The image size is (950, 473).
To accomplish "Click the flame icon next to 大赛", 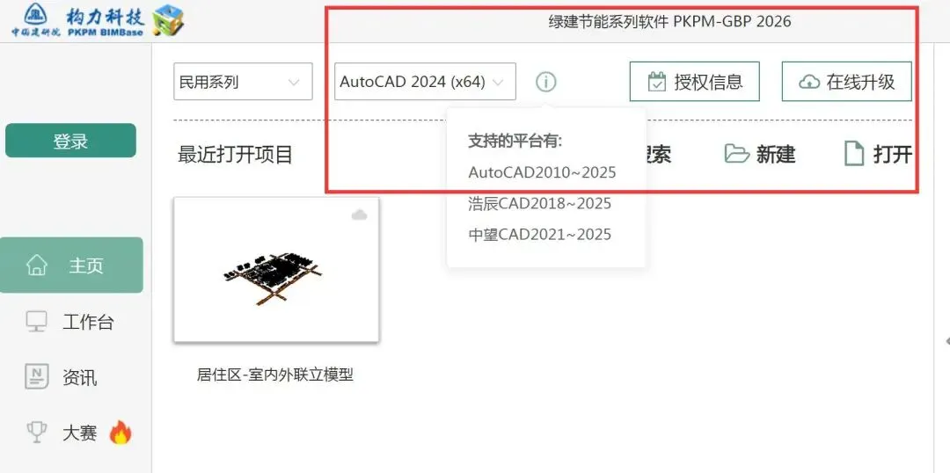I will [x=120, y=433].
